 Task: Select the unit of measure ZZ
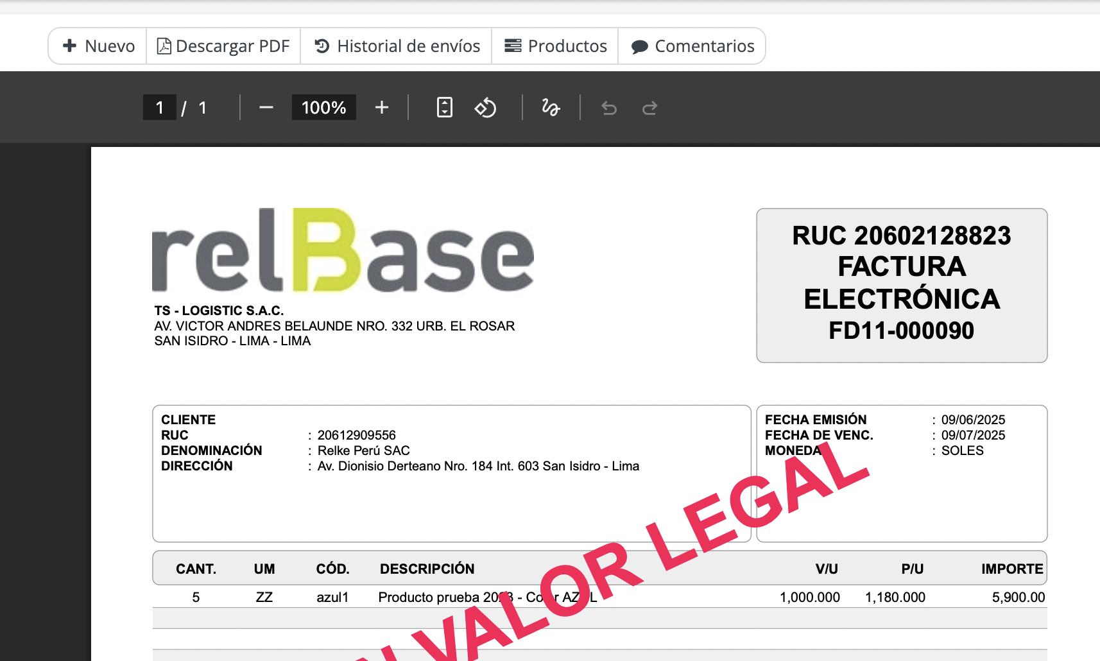coord(264,597)
